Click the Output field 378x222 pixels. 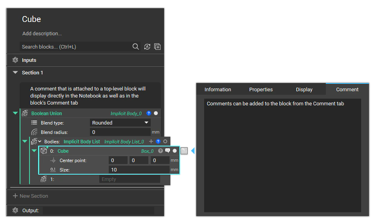99,211
